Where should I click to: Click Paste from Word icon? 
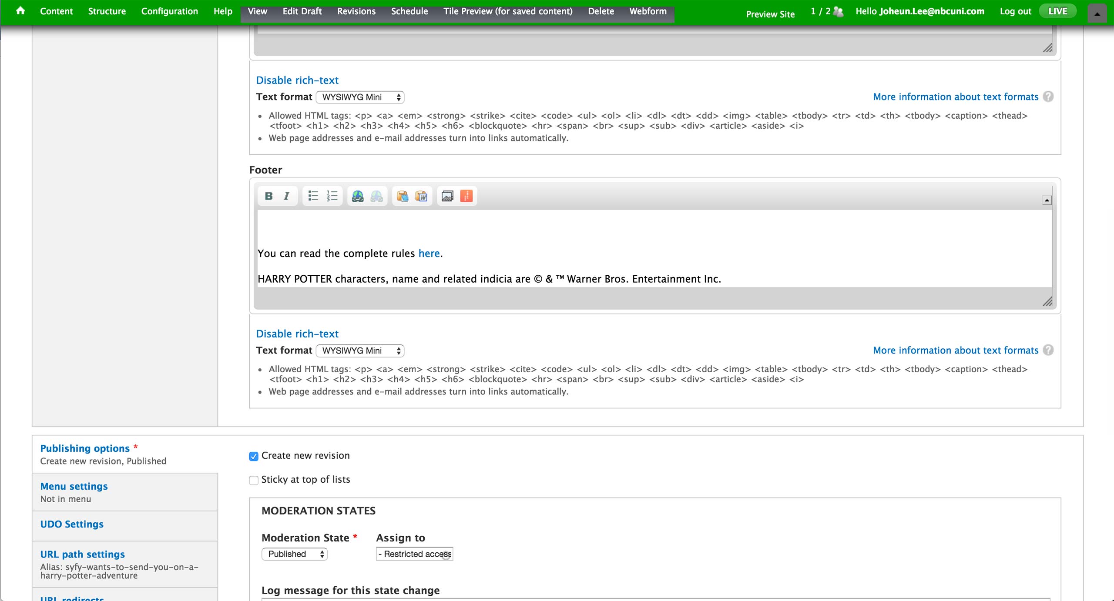coord(421,196)
